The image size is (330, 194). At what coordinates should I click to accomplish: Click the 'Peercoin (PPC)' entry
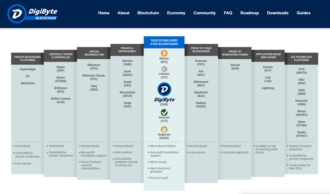[201, 63]
